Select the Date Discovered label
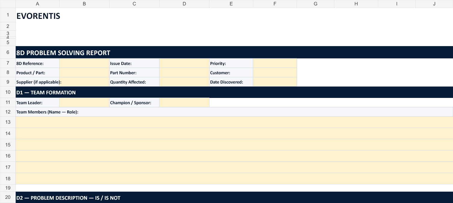This screenshot has height=203, width=453. (x=231, y=82)
